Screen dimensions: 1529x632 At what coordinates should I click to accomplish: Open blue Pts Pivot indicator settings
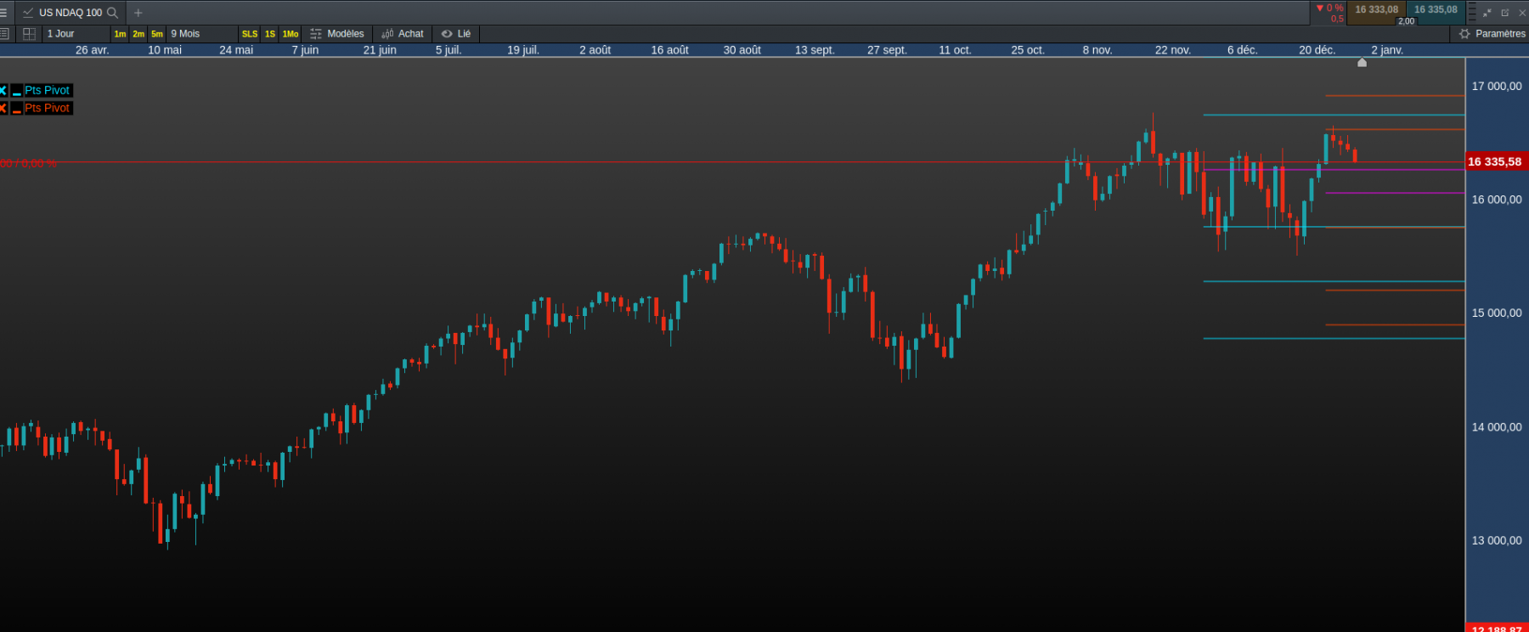pos(48,91)
